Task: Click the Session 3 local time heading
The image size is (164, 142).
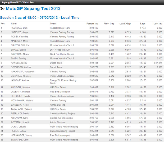Action: click(x=40, y=18)
